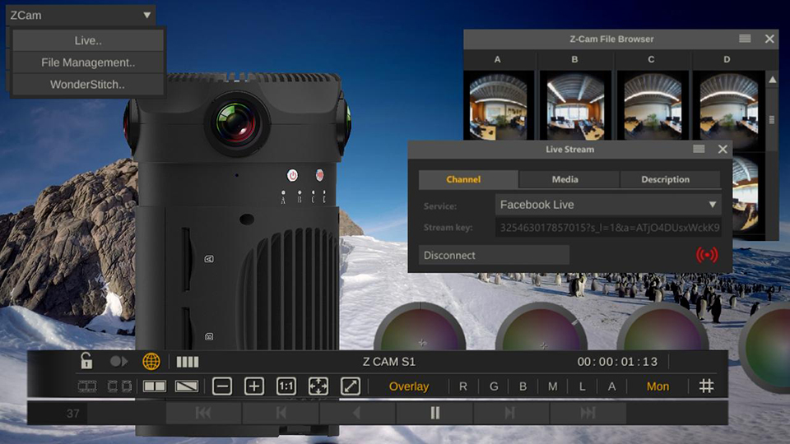Toggle the grid hash icon

706,386
